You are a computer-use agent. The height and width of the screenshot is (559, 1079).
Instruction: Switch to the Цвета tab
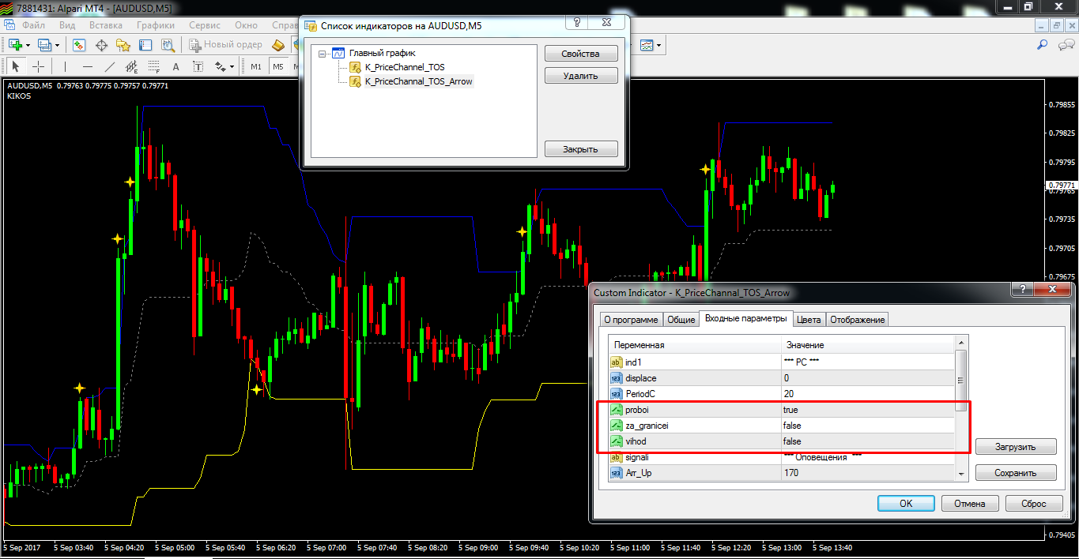(x=809, y=320)
